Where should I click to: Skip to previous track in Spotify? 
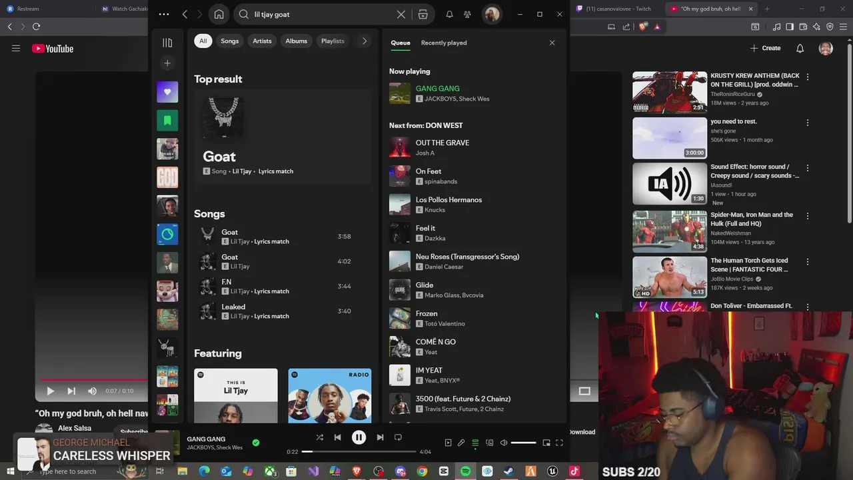pos(337,437)
